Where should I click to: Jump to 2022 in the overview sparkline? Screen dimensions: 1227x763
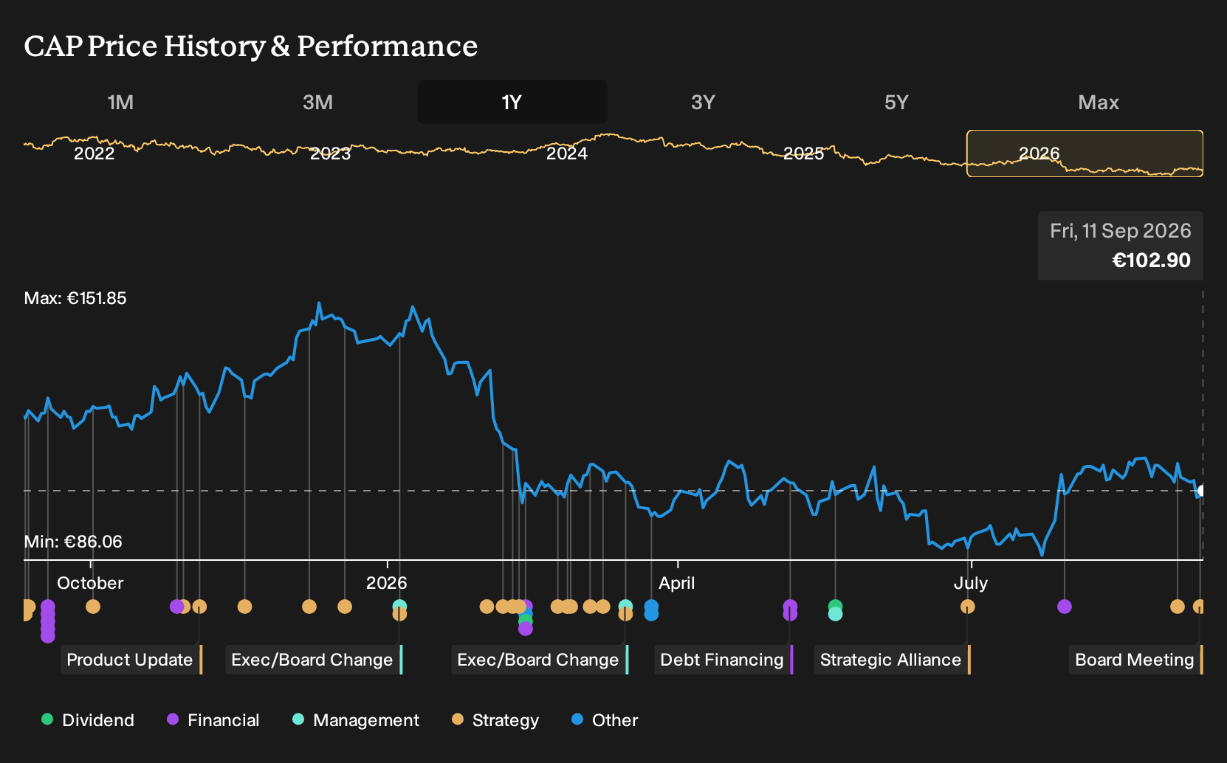point(94,153)
